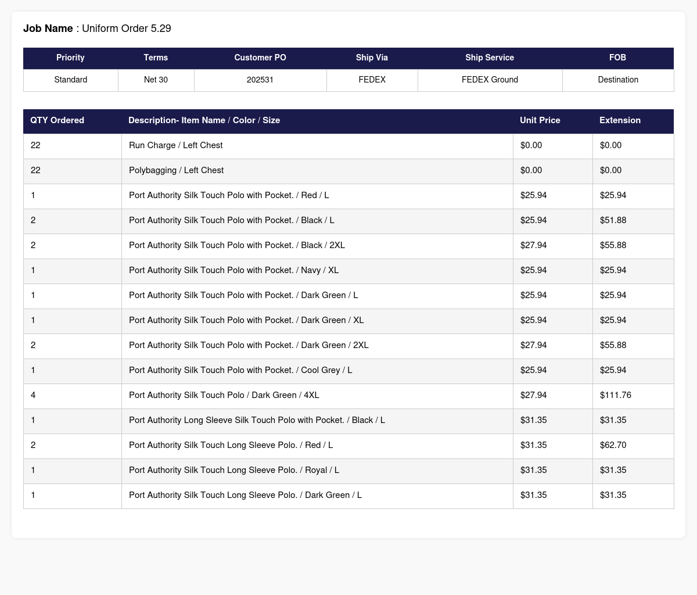
Task: Click 'Run Charge / Left Chest' description
Action: tap(175, 145)
